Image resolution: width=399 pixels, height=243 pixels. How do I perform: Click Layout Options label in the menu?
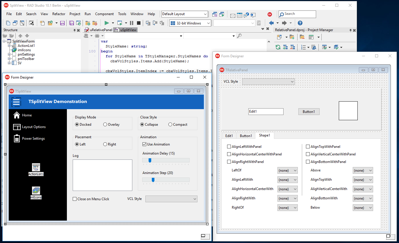34,127
